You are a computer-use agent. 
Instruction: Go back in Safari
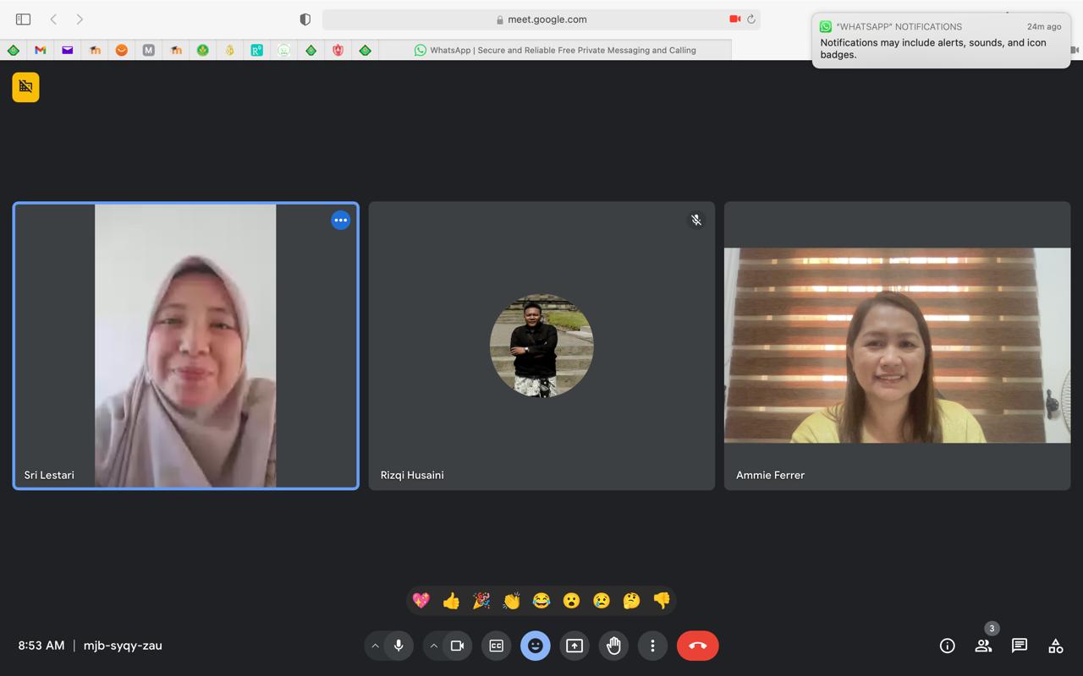(53, 19)
